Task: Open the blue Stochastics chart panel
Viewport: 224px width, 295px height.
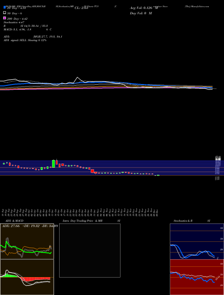Action: click(x=197, y=241)
